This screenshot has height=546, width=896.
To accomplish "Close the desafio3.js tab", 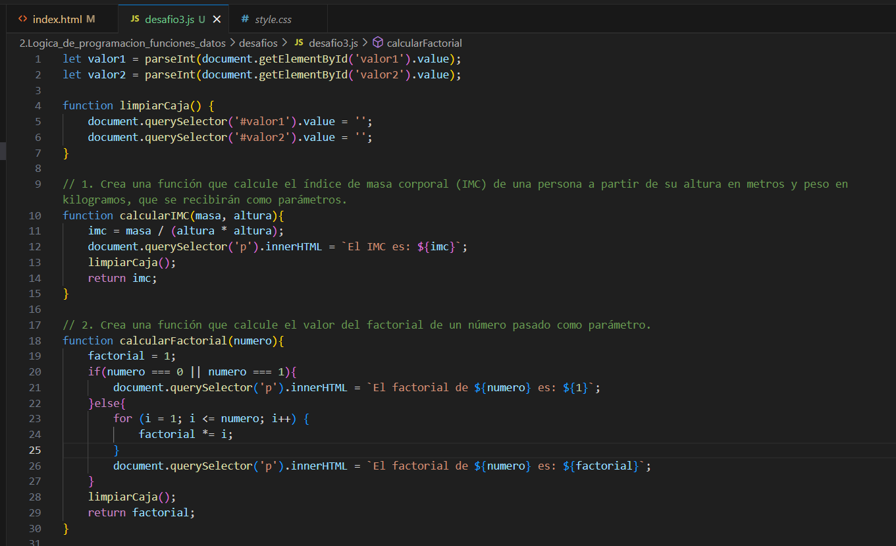I will pyautogui.click(x=217, y=19).
